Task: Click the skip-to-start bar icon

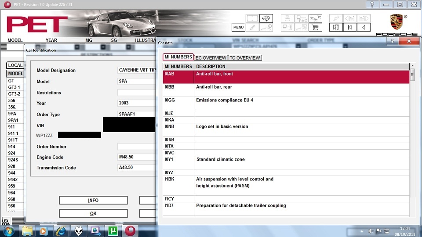Action: coord(336,27)
